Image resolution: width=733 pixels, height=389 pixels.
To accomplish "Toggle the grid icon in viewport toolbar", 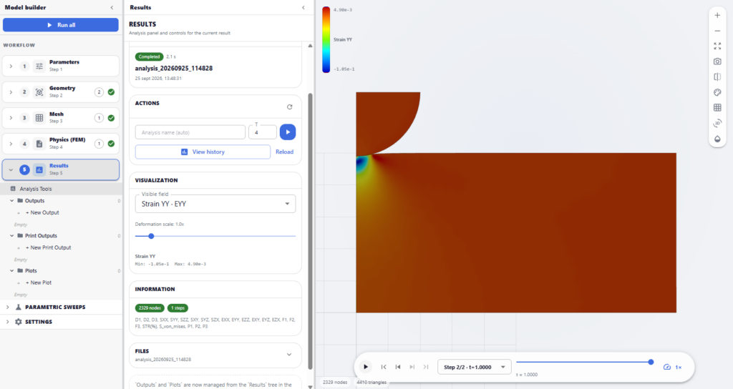I will coord(717,108).
